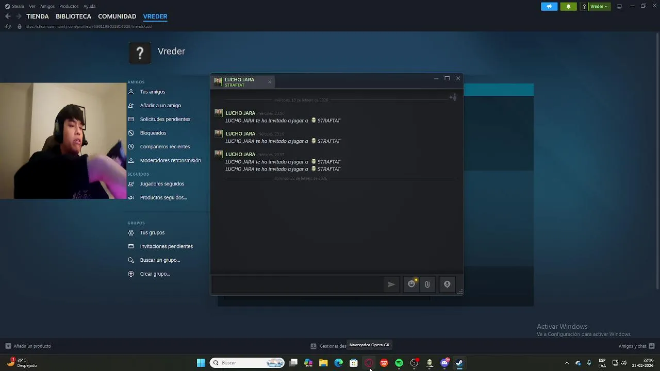The width and height of the screenshot is (660, 371).
Task: Open Moderadores retransmisión
Action: coord(171,160)
